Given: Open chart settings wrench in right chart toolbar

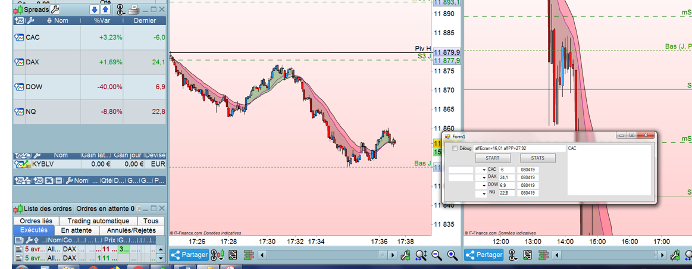Looking at the screenshot, I should pyautogui.click(x=675, y=255).
